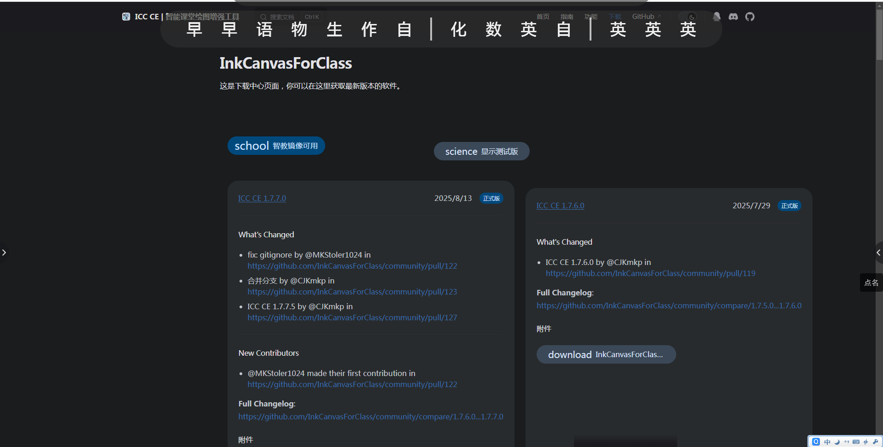Viewport: 883px width, 447px height.
Task: Click the 点名 roll call button
Action: (871, 282)
